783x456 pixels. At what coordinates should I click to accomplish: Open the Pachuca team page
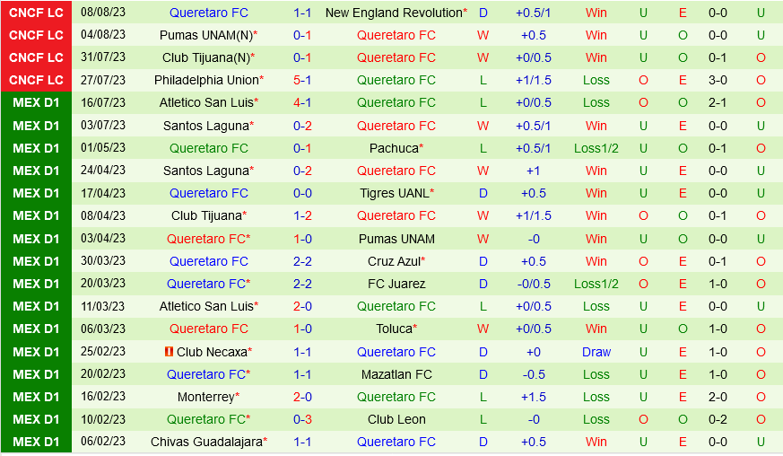(x=393, y=148)
